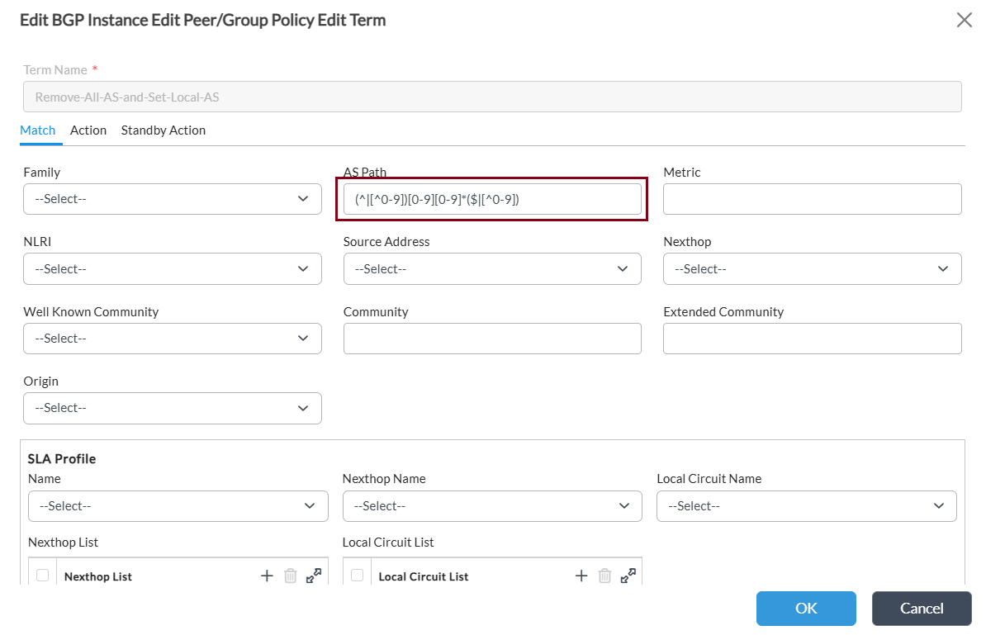986x635 pixels.
Task: Expand Nexthop List to full view
Action: 314,576
